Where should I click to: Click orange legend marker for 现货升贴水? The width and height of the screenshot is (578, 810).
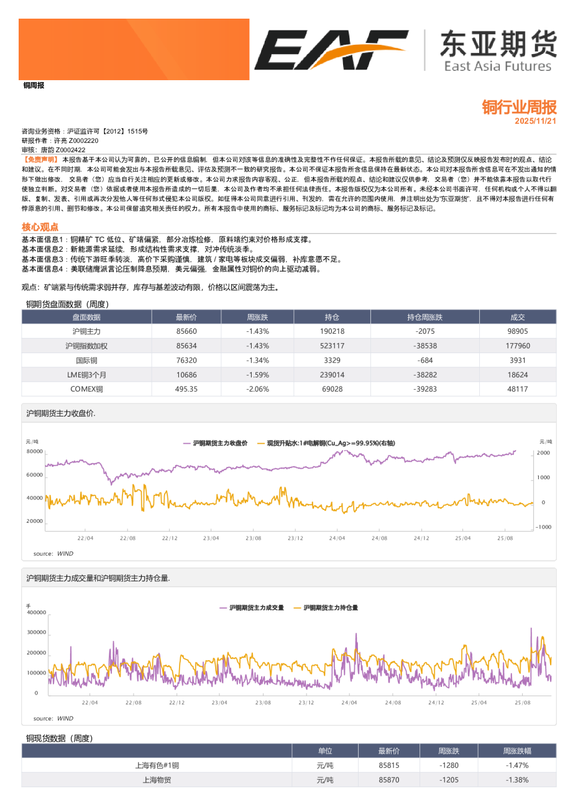pos(261,443)
